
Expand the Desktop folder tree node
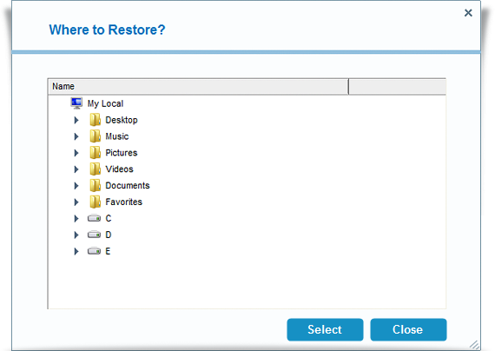pyautogui.click(x=76, y=120)
